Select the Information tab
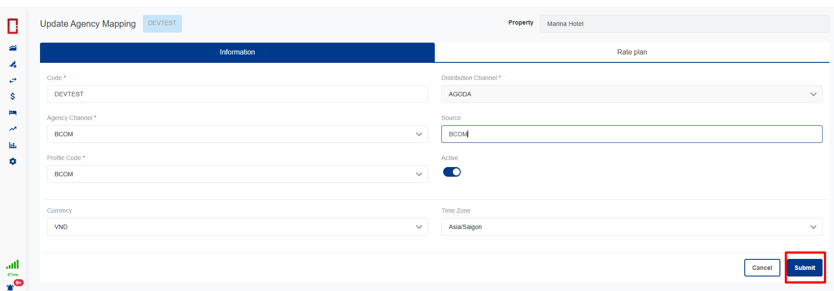 [x=237, y=52]
